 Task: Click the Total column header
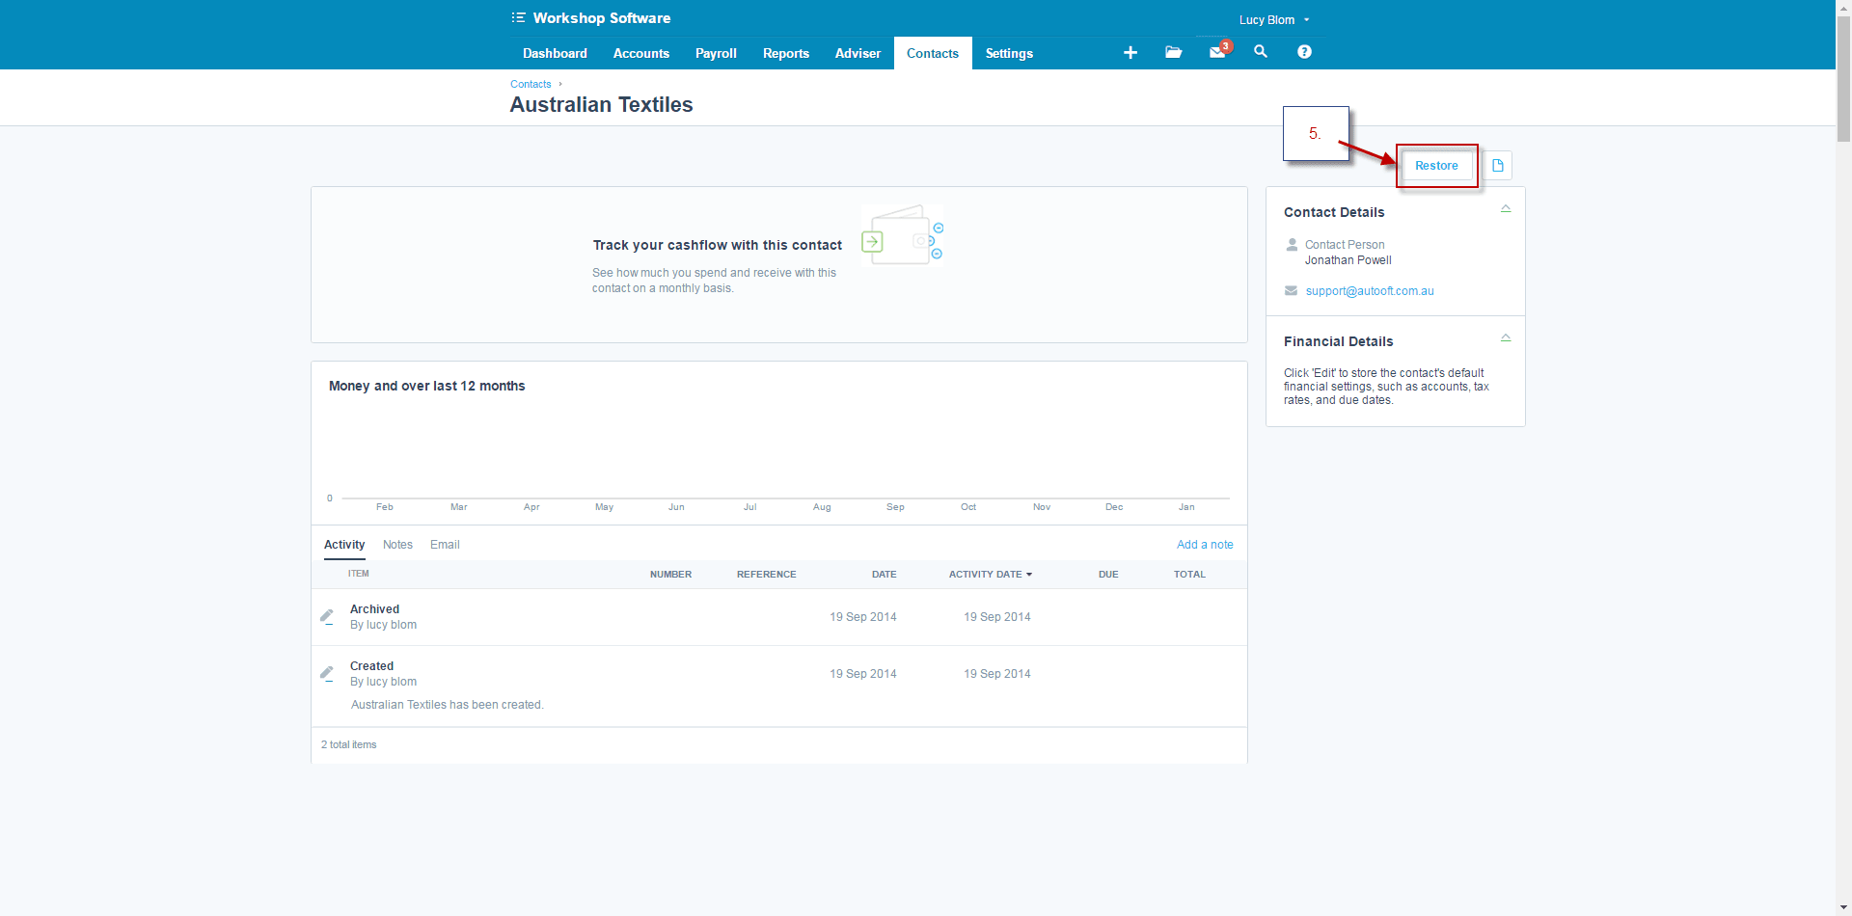pyautogui.click(x=1189, y=575)
